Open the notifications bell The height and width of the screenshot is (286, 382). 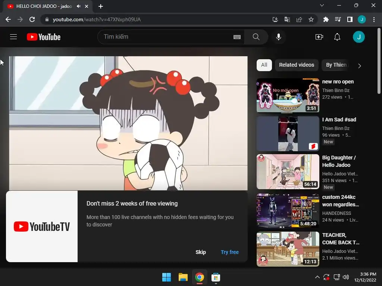tap(337, 37)
